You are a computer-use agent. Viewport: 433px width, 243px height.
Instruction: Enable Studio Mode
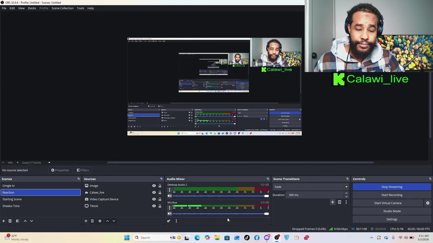(392, 211)
